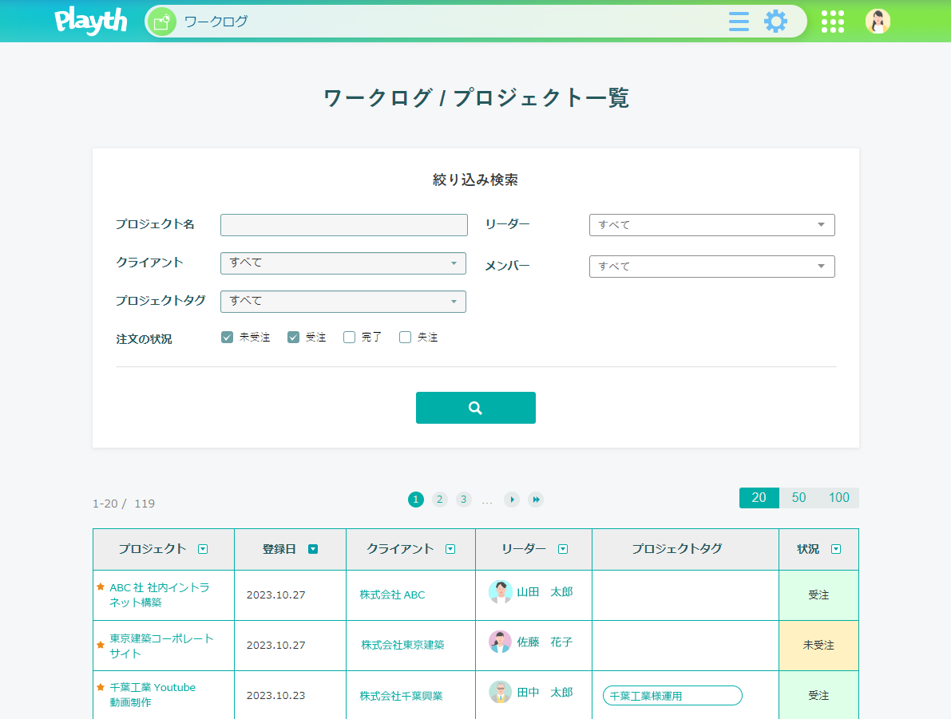Open leader 田中 太郎 link

point(545,693)
